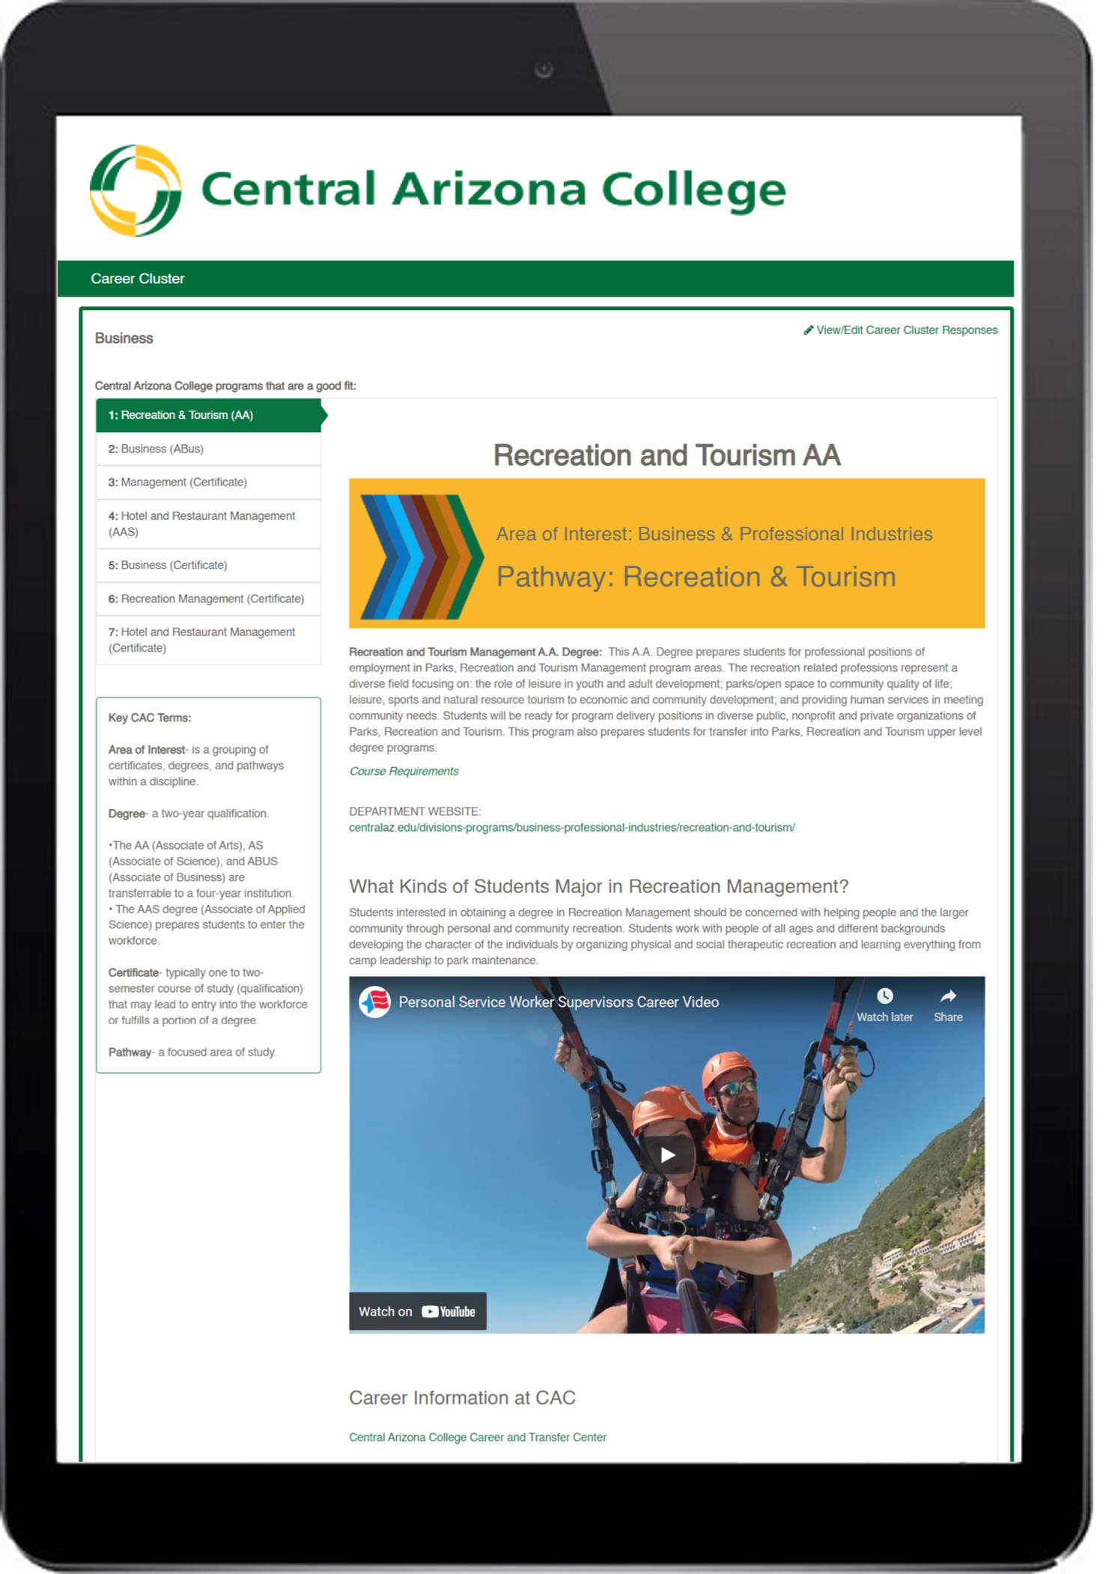The width and height of the screenshot is (1109, 1574).
Task: Click the Central Arizona College logo emblem
Action: pos(136,191)
